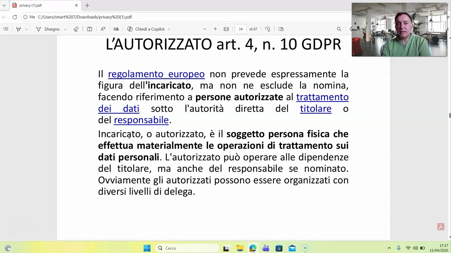451x253 pixels.
Task: Fit page to width
Action: [x=226, y=29]
